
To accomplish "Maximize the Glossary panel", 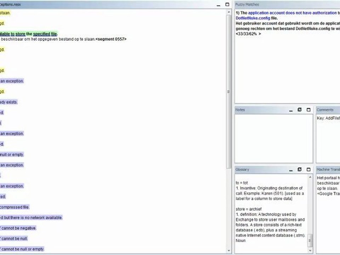I will [x=308, y=169].
